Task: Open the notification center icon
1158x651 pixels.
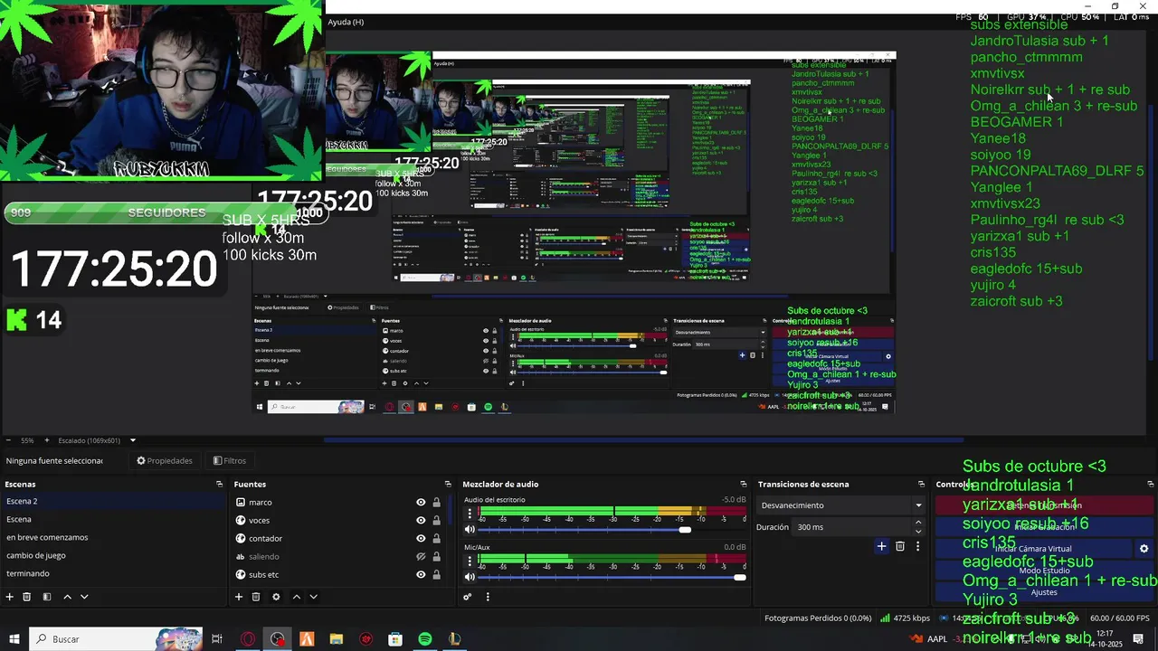Action: (x=1138, y=639)
